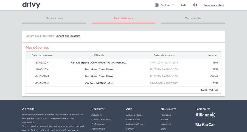The image size is (247, 132).
Task: Open Ford Grand Cmax Diesel in the -50,16€ row
Action: point(99,76)
